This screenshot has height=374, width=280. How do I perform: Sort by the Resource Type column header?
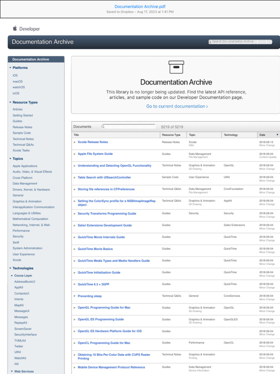[x=173, y=135]
